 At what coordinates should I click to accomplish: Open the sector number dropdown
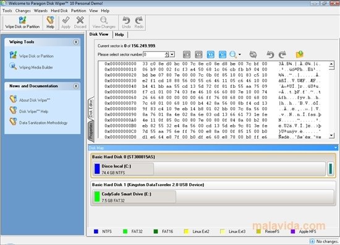[172, 54]
